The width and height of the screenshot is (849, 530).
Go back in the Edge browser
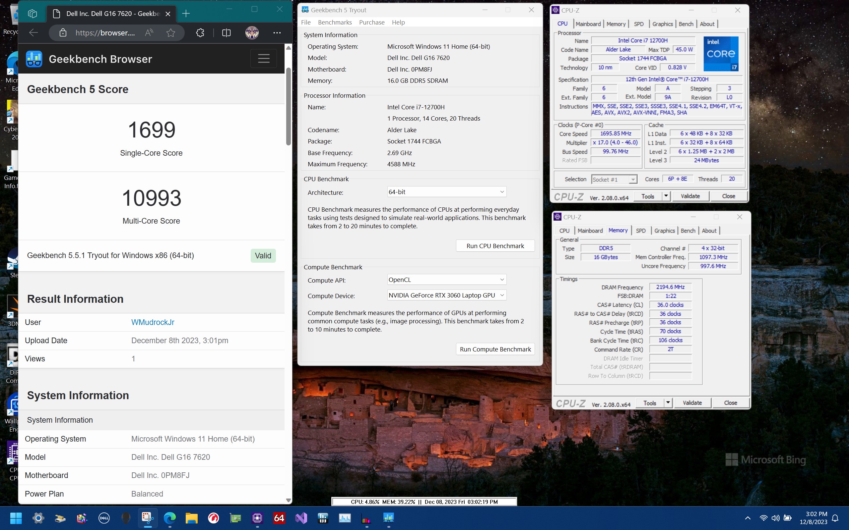[x=33, y=32]
